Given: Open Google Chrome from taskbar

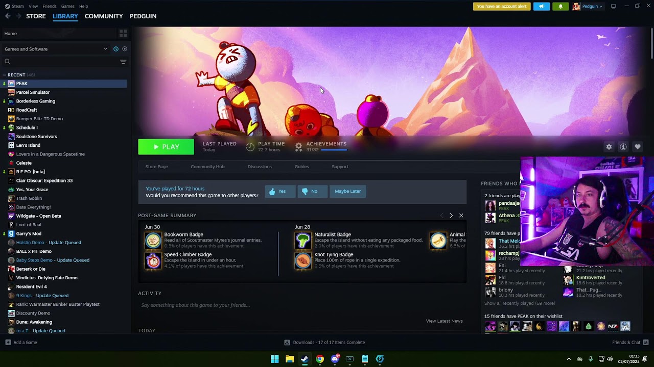Looking at the screenshot, I should pos(320,359).
